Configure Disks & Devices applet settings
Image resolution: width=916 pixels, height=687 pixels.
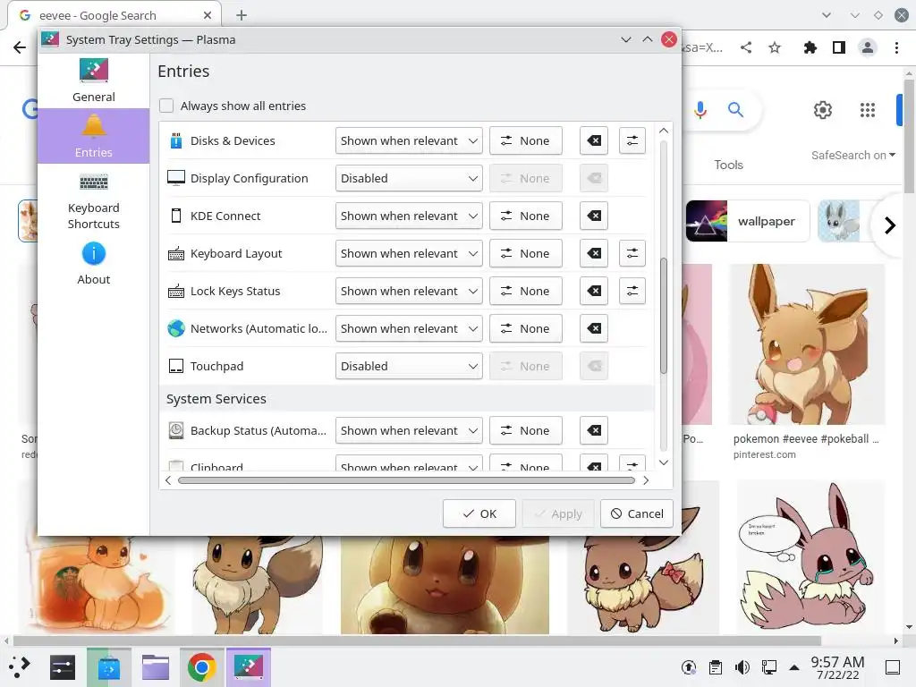[632, 140]
